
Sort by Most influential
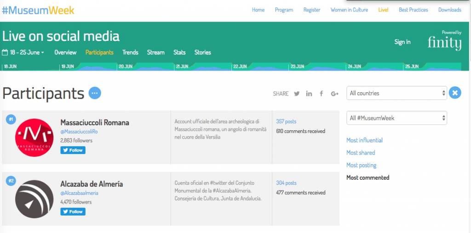[x=364, y=140]
